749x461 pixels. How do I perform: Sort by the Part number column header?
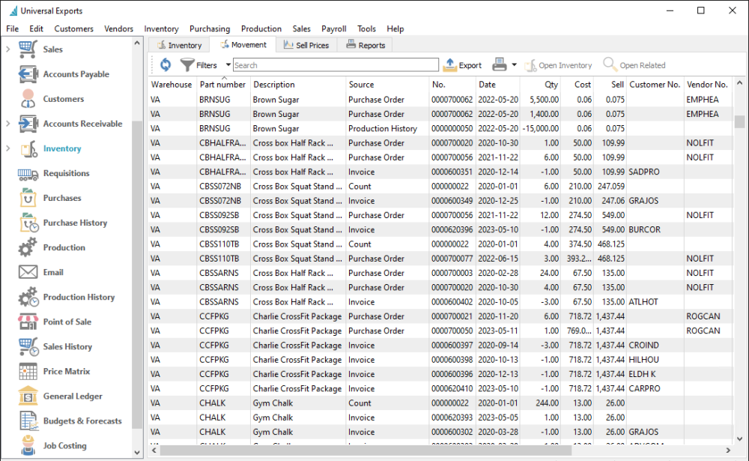point(222,85)
